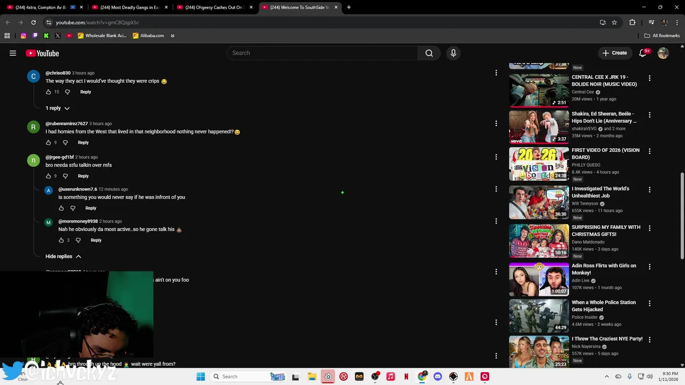Open more actions for Police Station Hijacked video
This screenshot has height=385, width=685.
[x=650, y=303]
